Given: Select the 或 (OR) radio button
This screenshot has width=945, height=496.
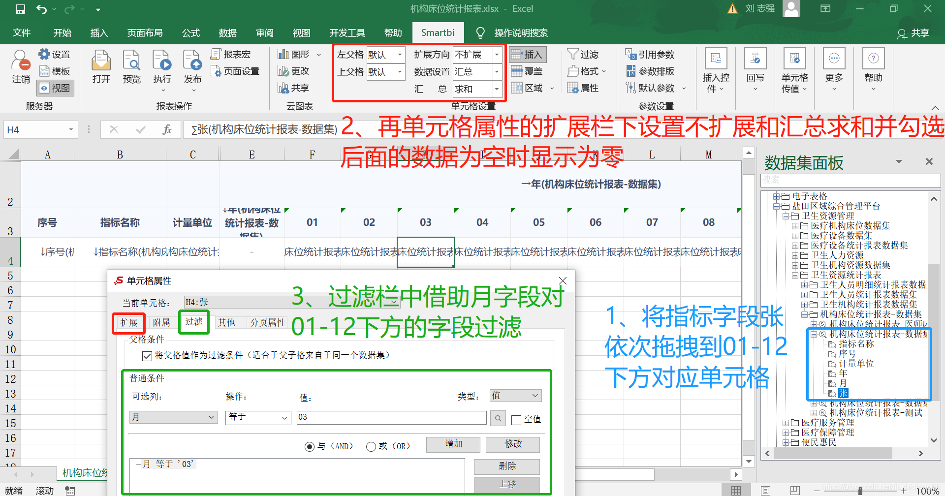Looking at the screenshot, I should click(x=371, y=447).
